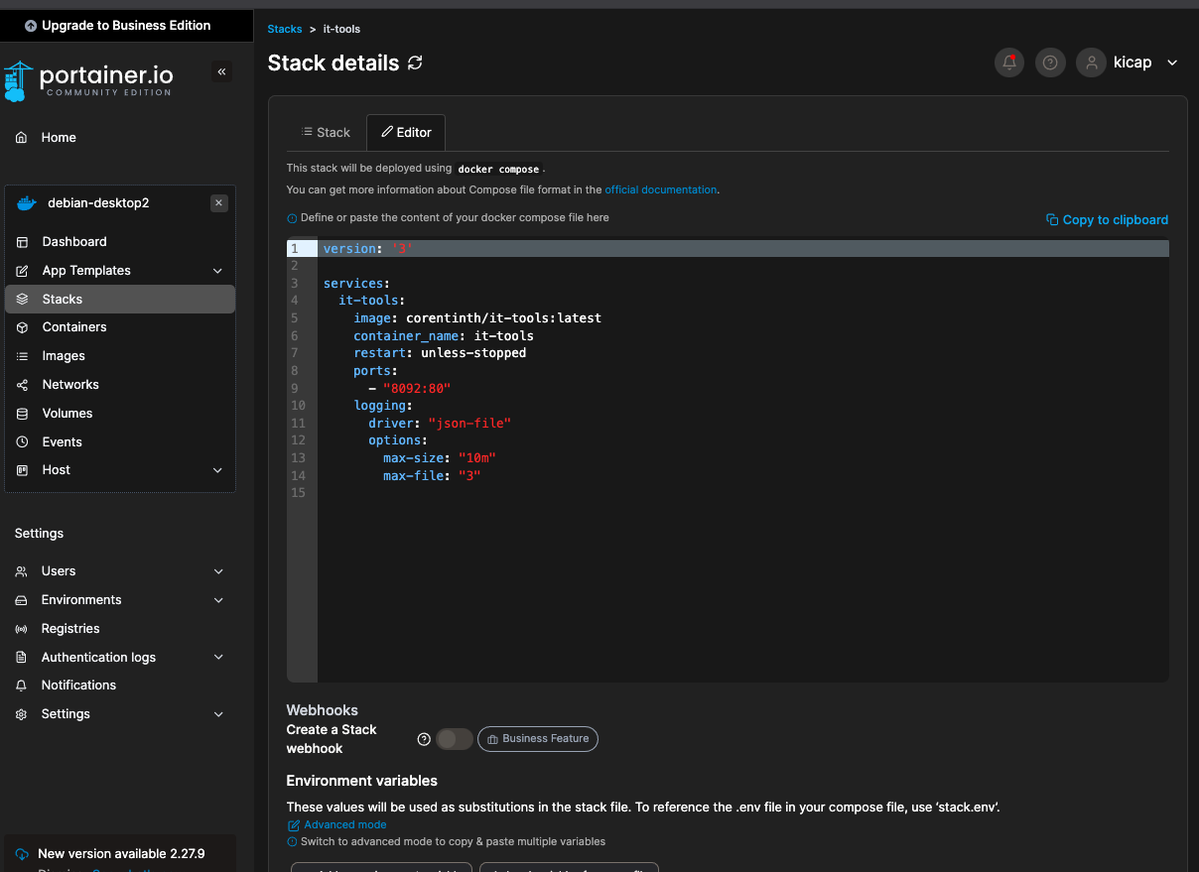Image resolution: width=1199 pixels, height=872 pixels.
Task: Click the "8092:80" port mapping text
Action: coord(417,389)
